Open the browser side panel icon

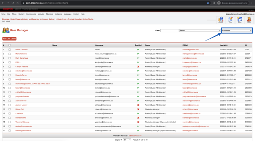tap(214, 3)
